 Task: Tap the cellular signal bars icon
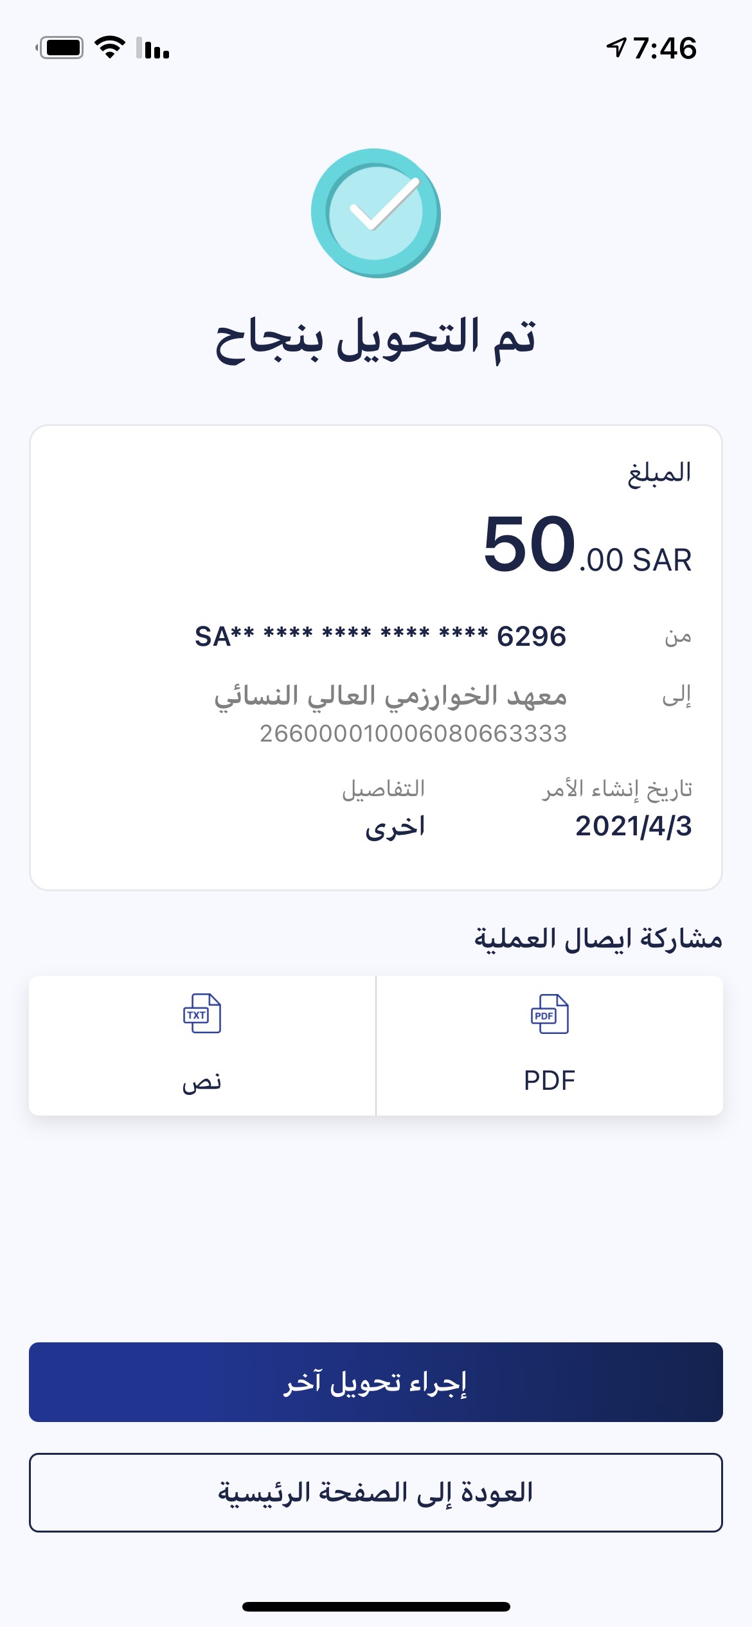pos(153,48)
